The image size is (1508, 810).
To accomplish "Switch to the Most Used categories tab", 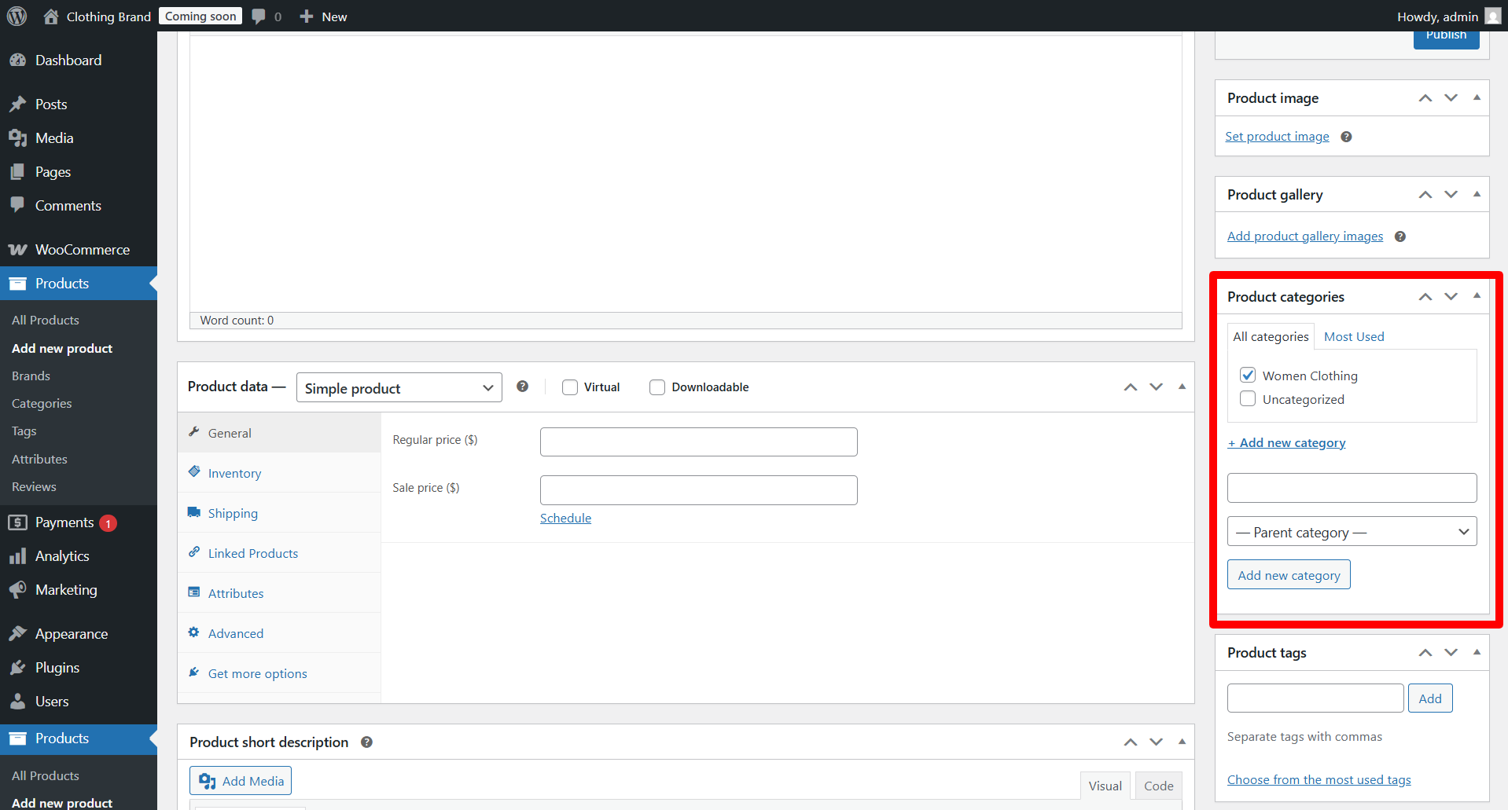I will pyautogui.click(x=1354, y=336).
